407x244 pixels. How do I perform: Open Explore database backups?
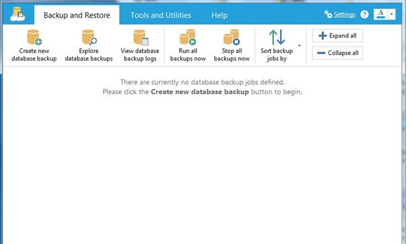pyautogui.click(x=89, y=45)
